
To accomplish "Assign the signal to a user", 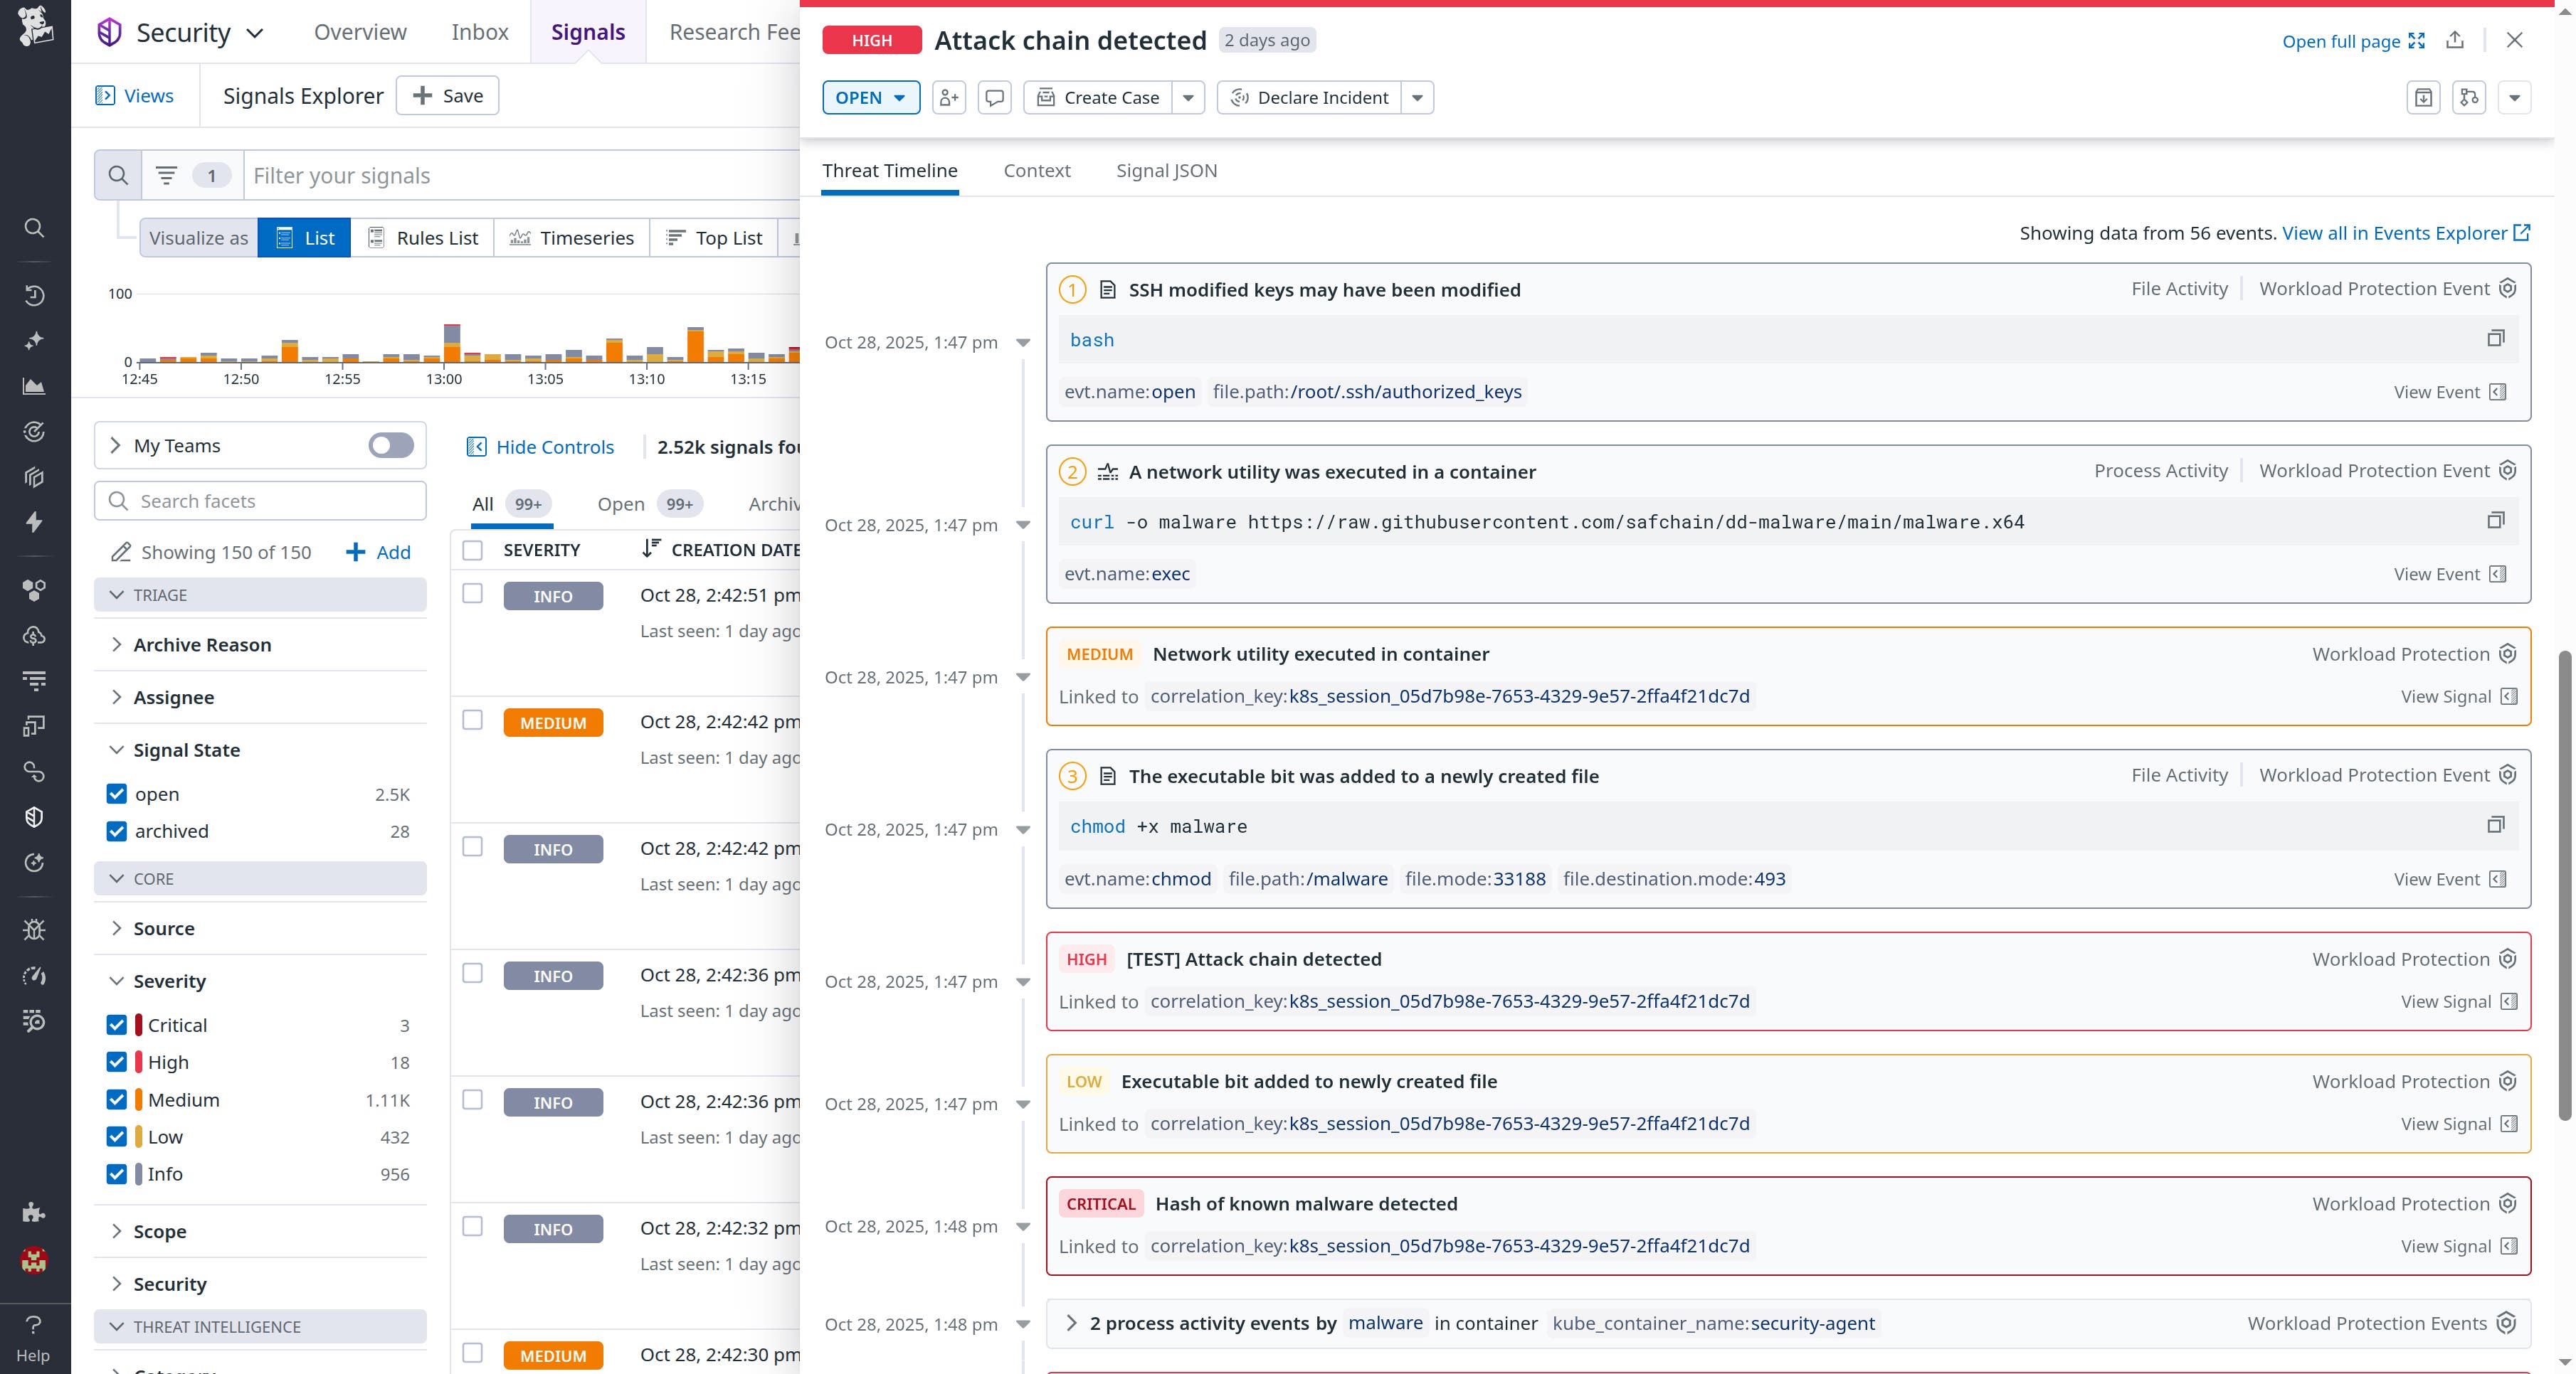I will [x=948, y=97].
